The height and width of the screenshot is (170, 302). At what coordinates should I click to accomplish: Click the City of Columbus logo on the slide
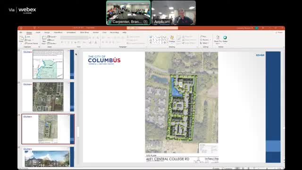click(x=104, y=60)
